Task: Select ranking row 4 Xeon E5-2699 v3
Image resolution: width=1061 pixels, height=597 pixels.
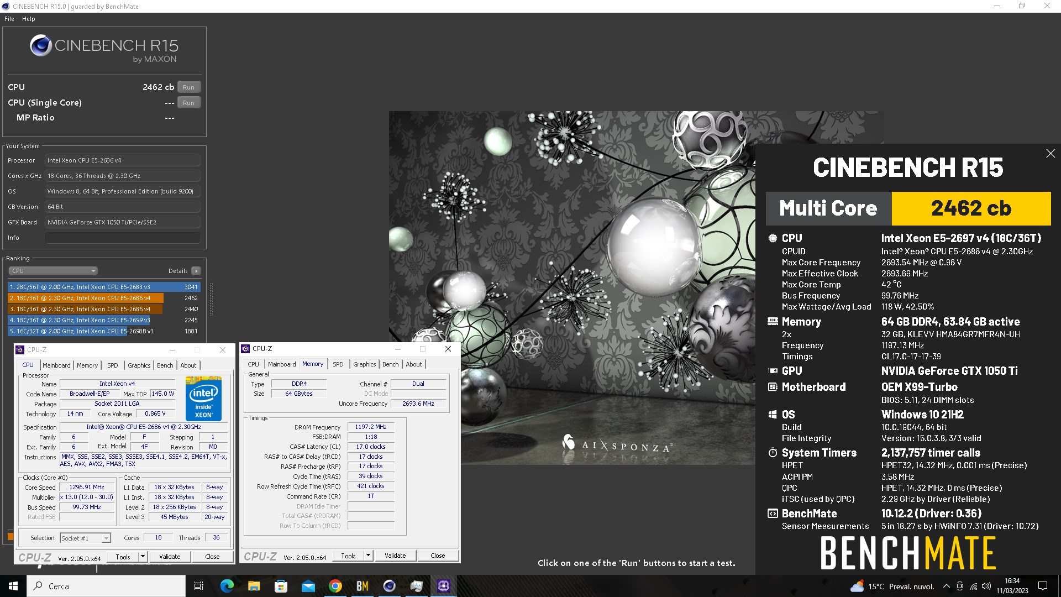Action: (104, 320)
